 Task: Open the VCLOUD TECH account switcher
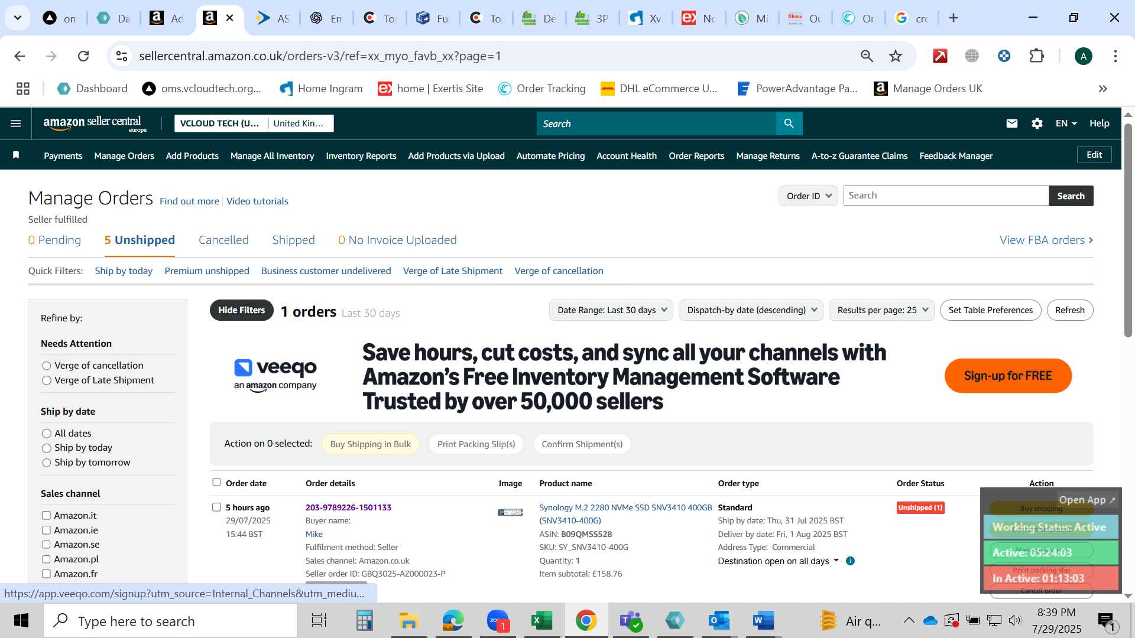254,123
